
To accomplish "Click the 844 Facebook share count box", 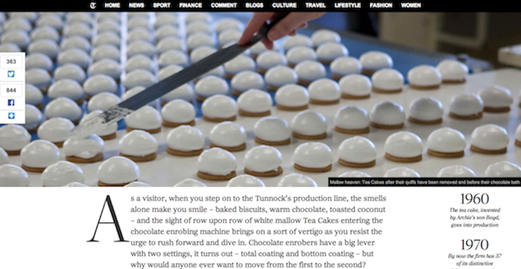I will (11, 90).
